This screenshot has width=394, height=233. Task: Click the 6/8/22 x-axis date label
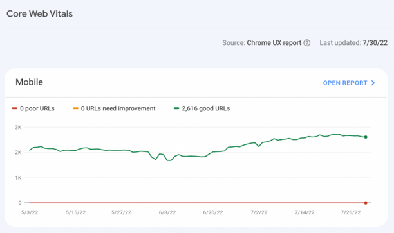tap(167, 212)
